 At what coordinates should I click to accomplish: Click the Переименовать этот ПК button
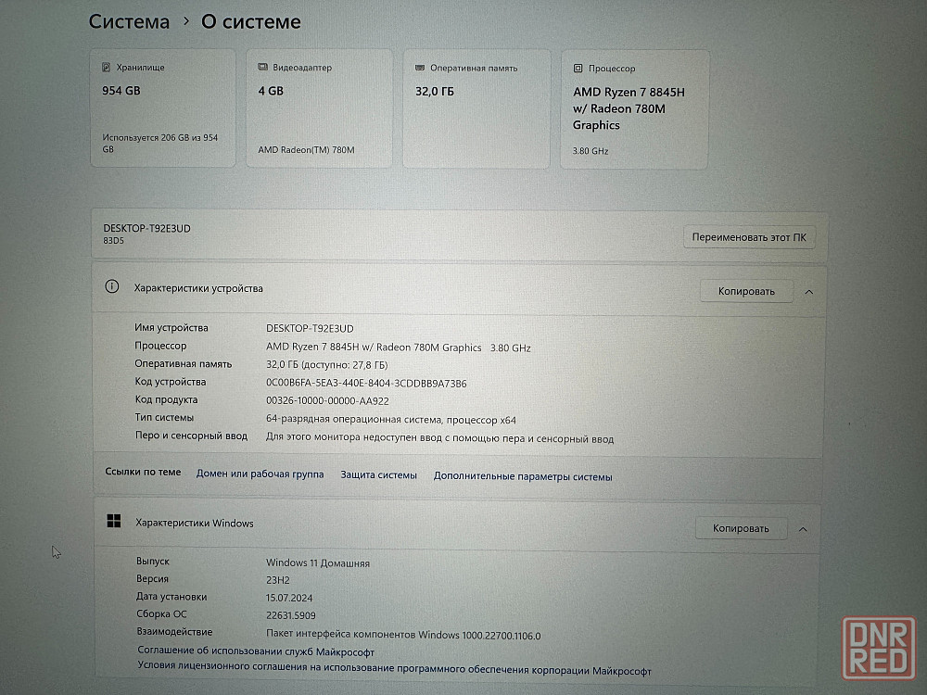748,237
